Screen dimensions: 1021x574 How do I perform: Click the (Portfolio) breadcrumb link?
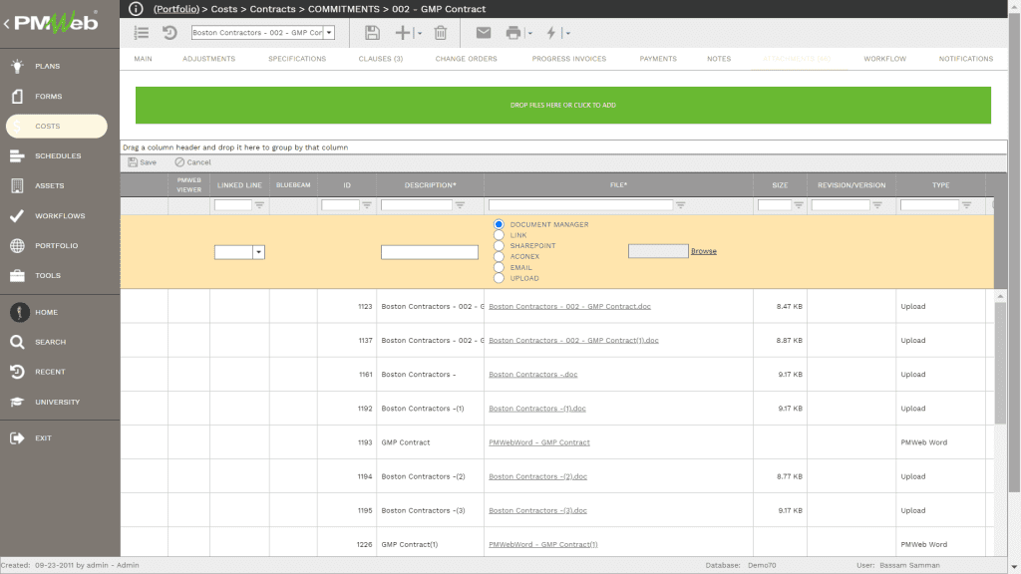click(x=176, y=9)
